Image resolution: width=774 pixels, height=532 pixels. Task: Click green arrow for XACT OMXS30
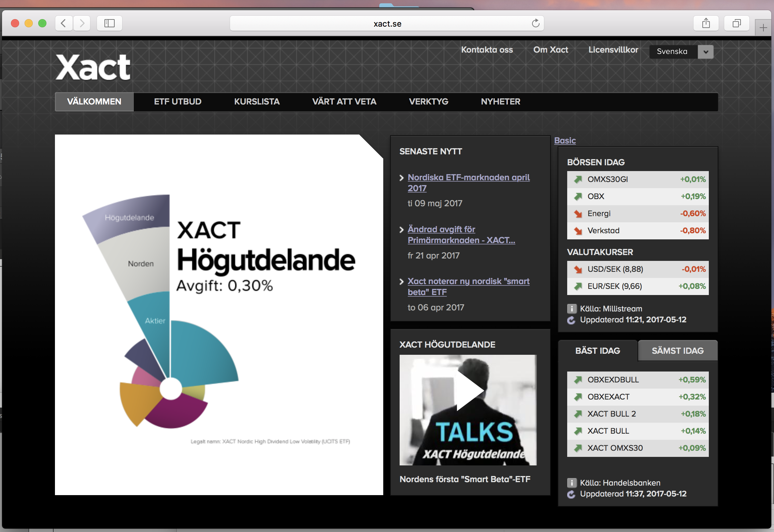point(578,448)
